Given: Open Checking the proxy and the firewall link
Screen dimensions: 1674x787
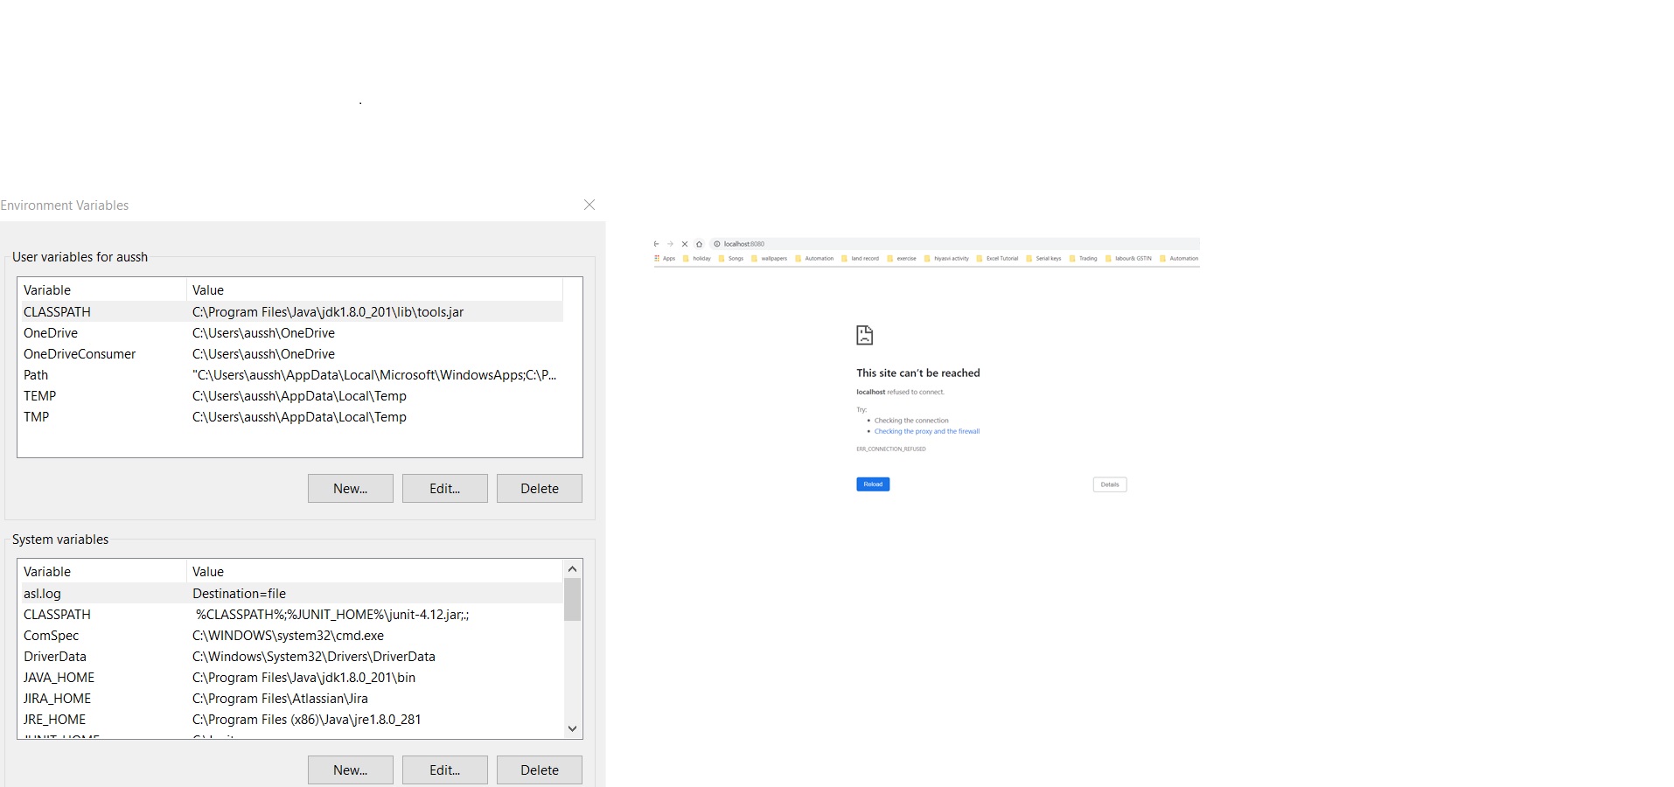Looking at the screenshot, I should pyautogui.click(x=927, y=431).
